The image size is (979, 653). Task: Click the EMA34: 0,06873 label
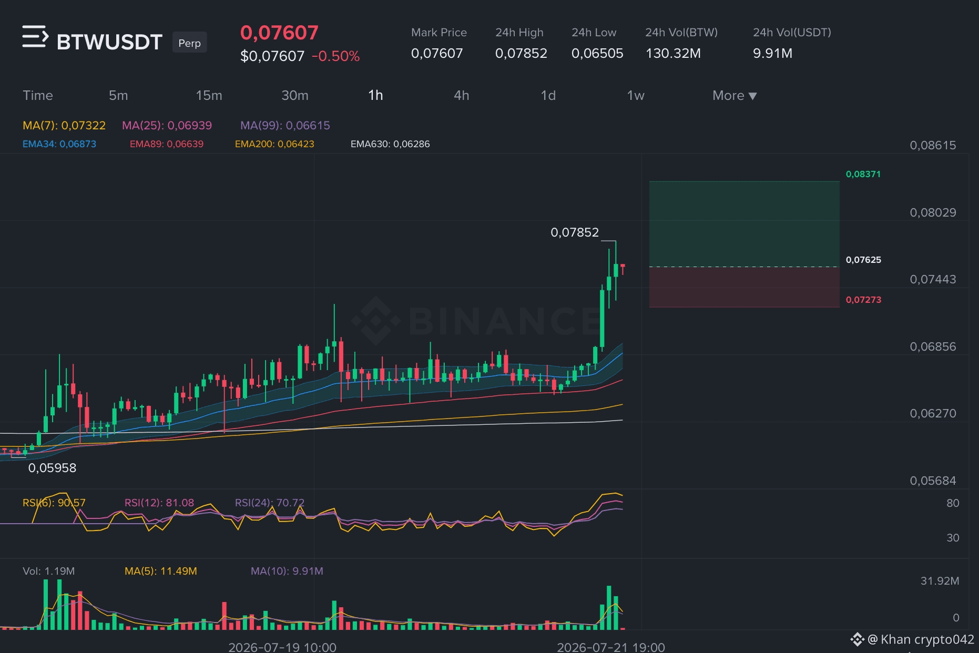tap(59, 144)
